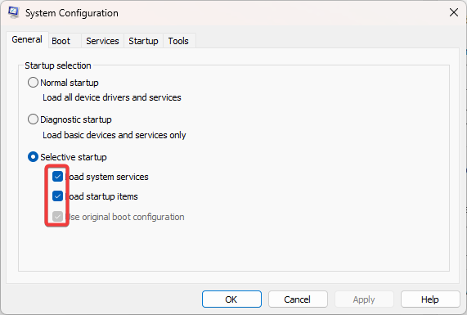
Task: Select the Normal startup radio button
Action: point(33,83)
